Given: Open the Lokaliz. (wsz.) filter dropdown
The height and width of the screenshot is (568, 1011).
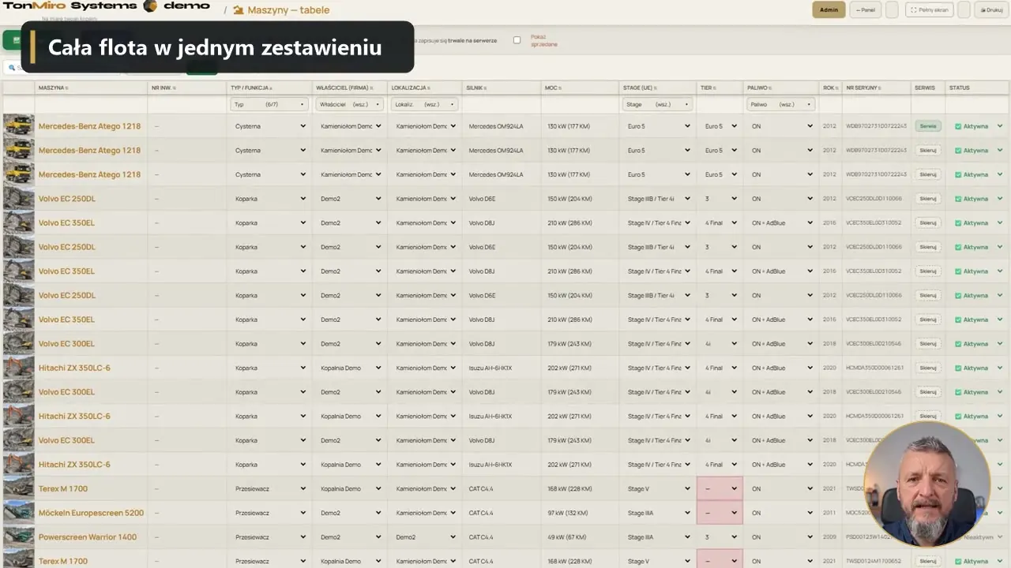Looking at the screenshot, I should (425, 104).
